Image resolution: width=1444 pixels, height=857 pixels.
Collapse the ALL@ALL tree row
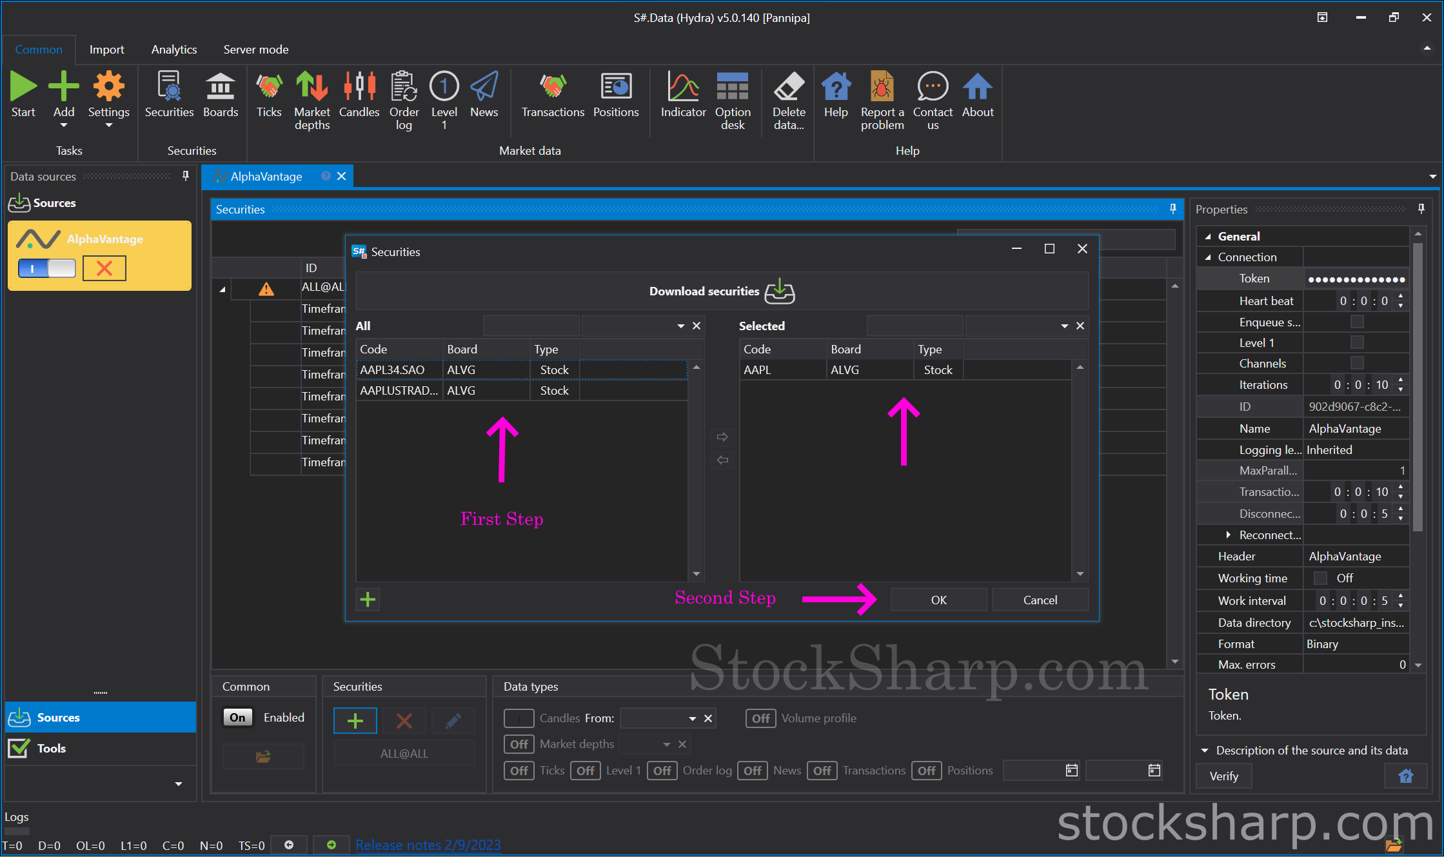coord(223,290)
